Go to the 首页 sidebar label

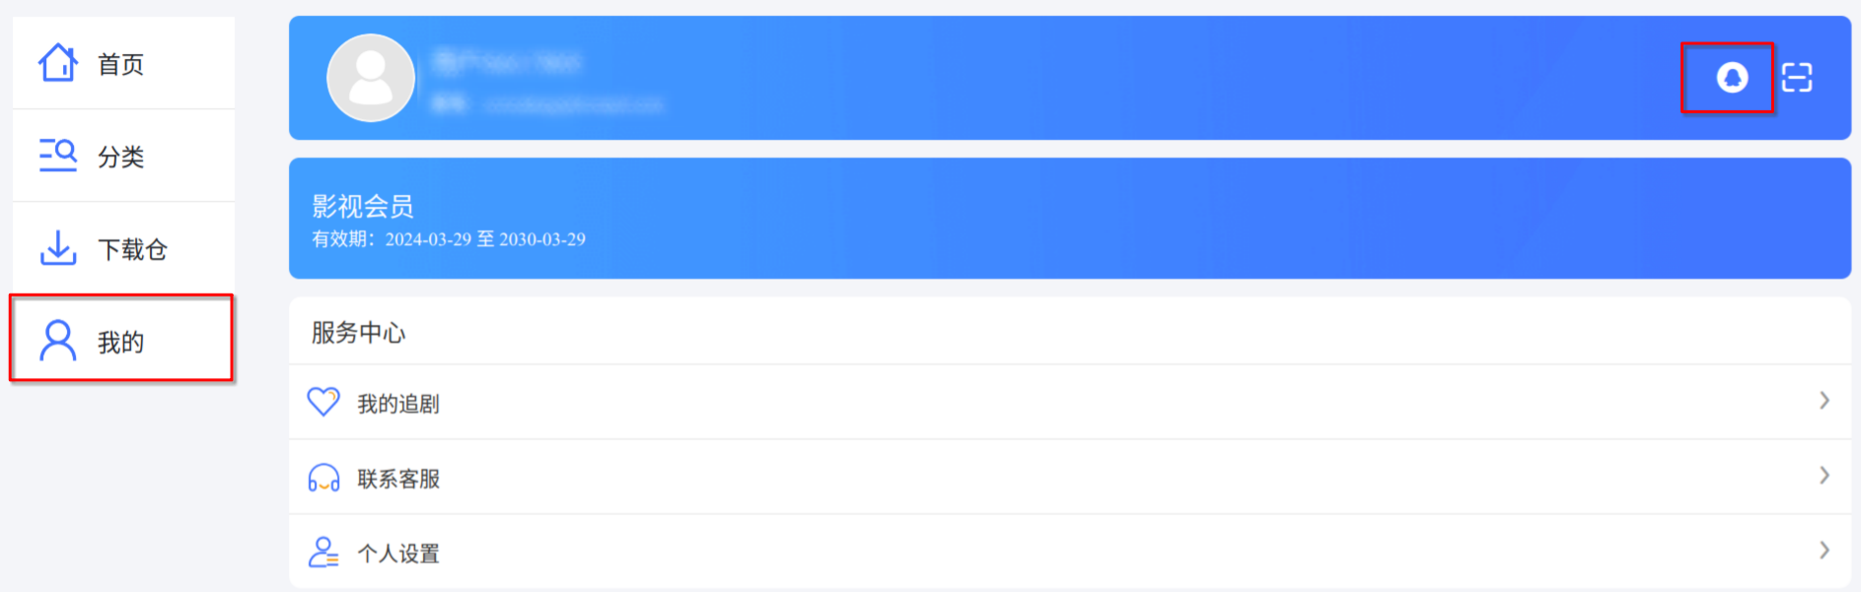pos(120,65)
